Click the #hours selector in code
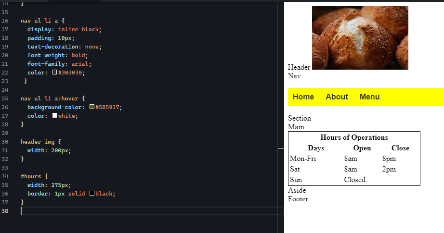The image size is (444, 233). [x=31, y=176]
